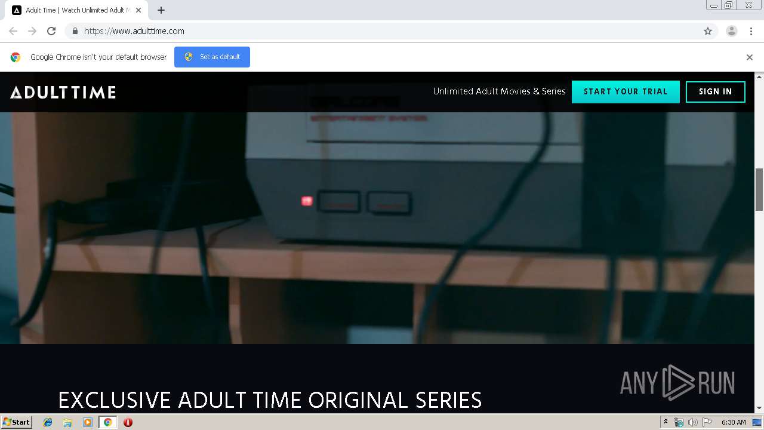The image size is (764, 430).
Task: Set Chrome as default browser
Action: pos(212,57)
